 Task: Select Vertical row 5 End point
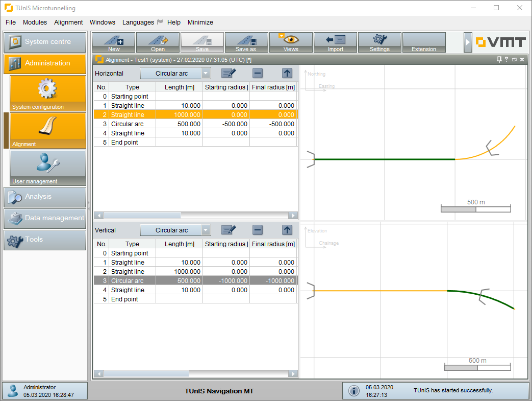(x=195, y=299)
